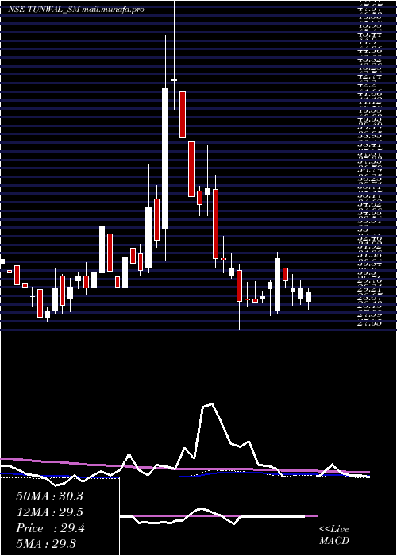Click the '12MA : 29.5' label
The image size is (397, 556).
coord(49,512)
